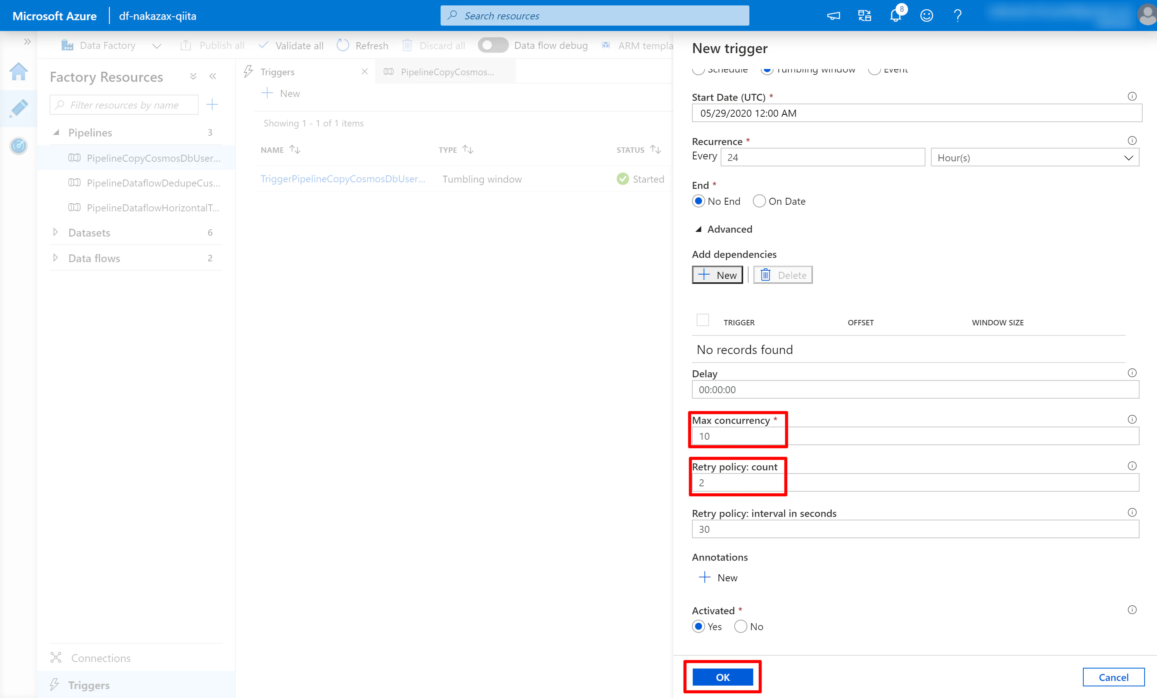The image size is (1157, 698).
Task: Show info for Recurrence field
Action: (1132, 140)
